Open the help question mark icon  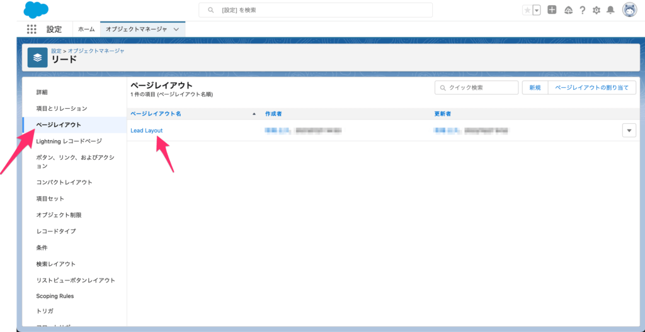pos(582,10)
